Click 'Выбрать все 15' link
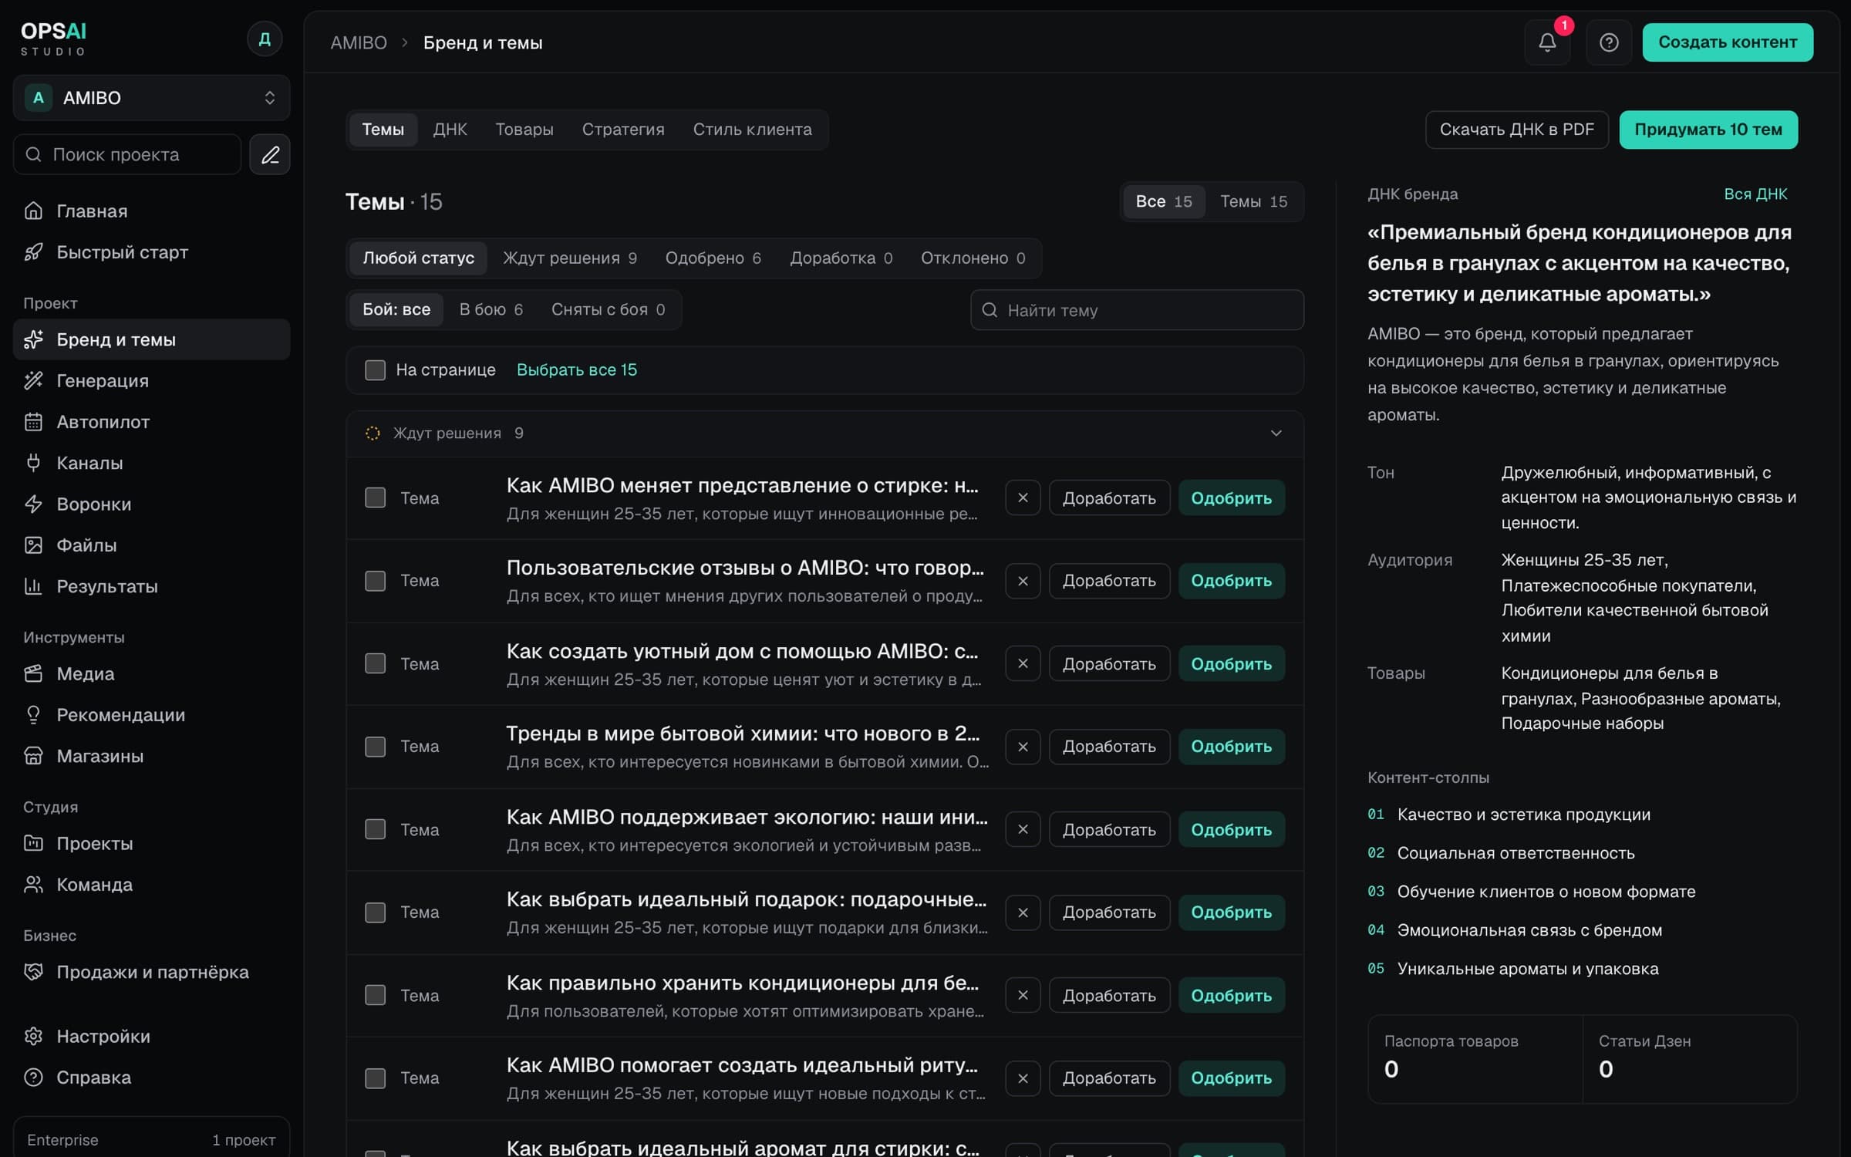Image resolution: width=1851 pixels, height=1157 pixels. click(577, 370)
